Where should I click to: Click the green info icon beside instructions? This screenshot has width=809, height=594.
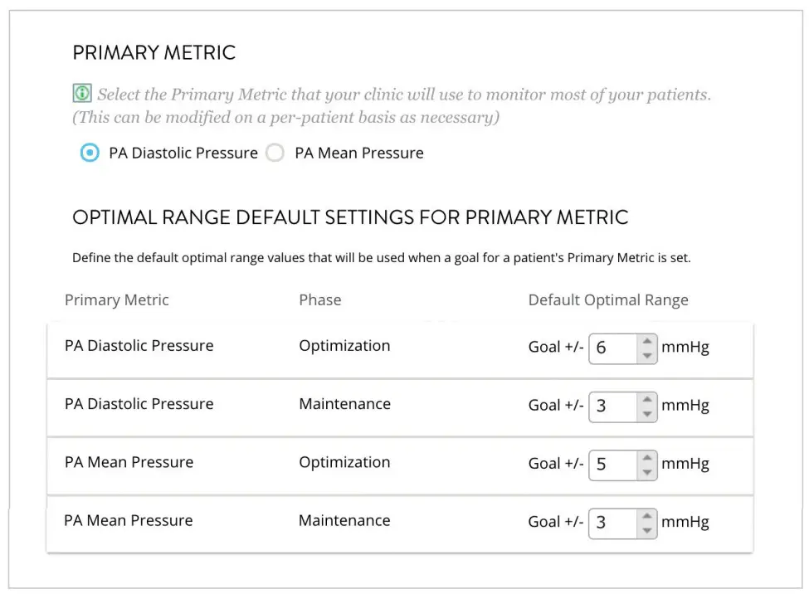(82, 95)
